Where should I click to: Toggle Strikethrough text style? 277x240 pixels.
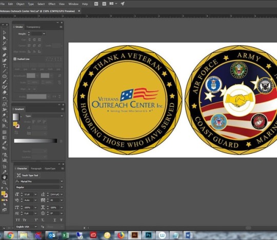(61, 220)
